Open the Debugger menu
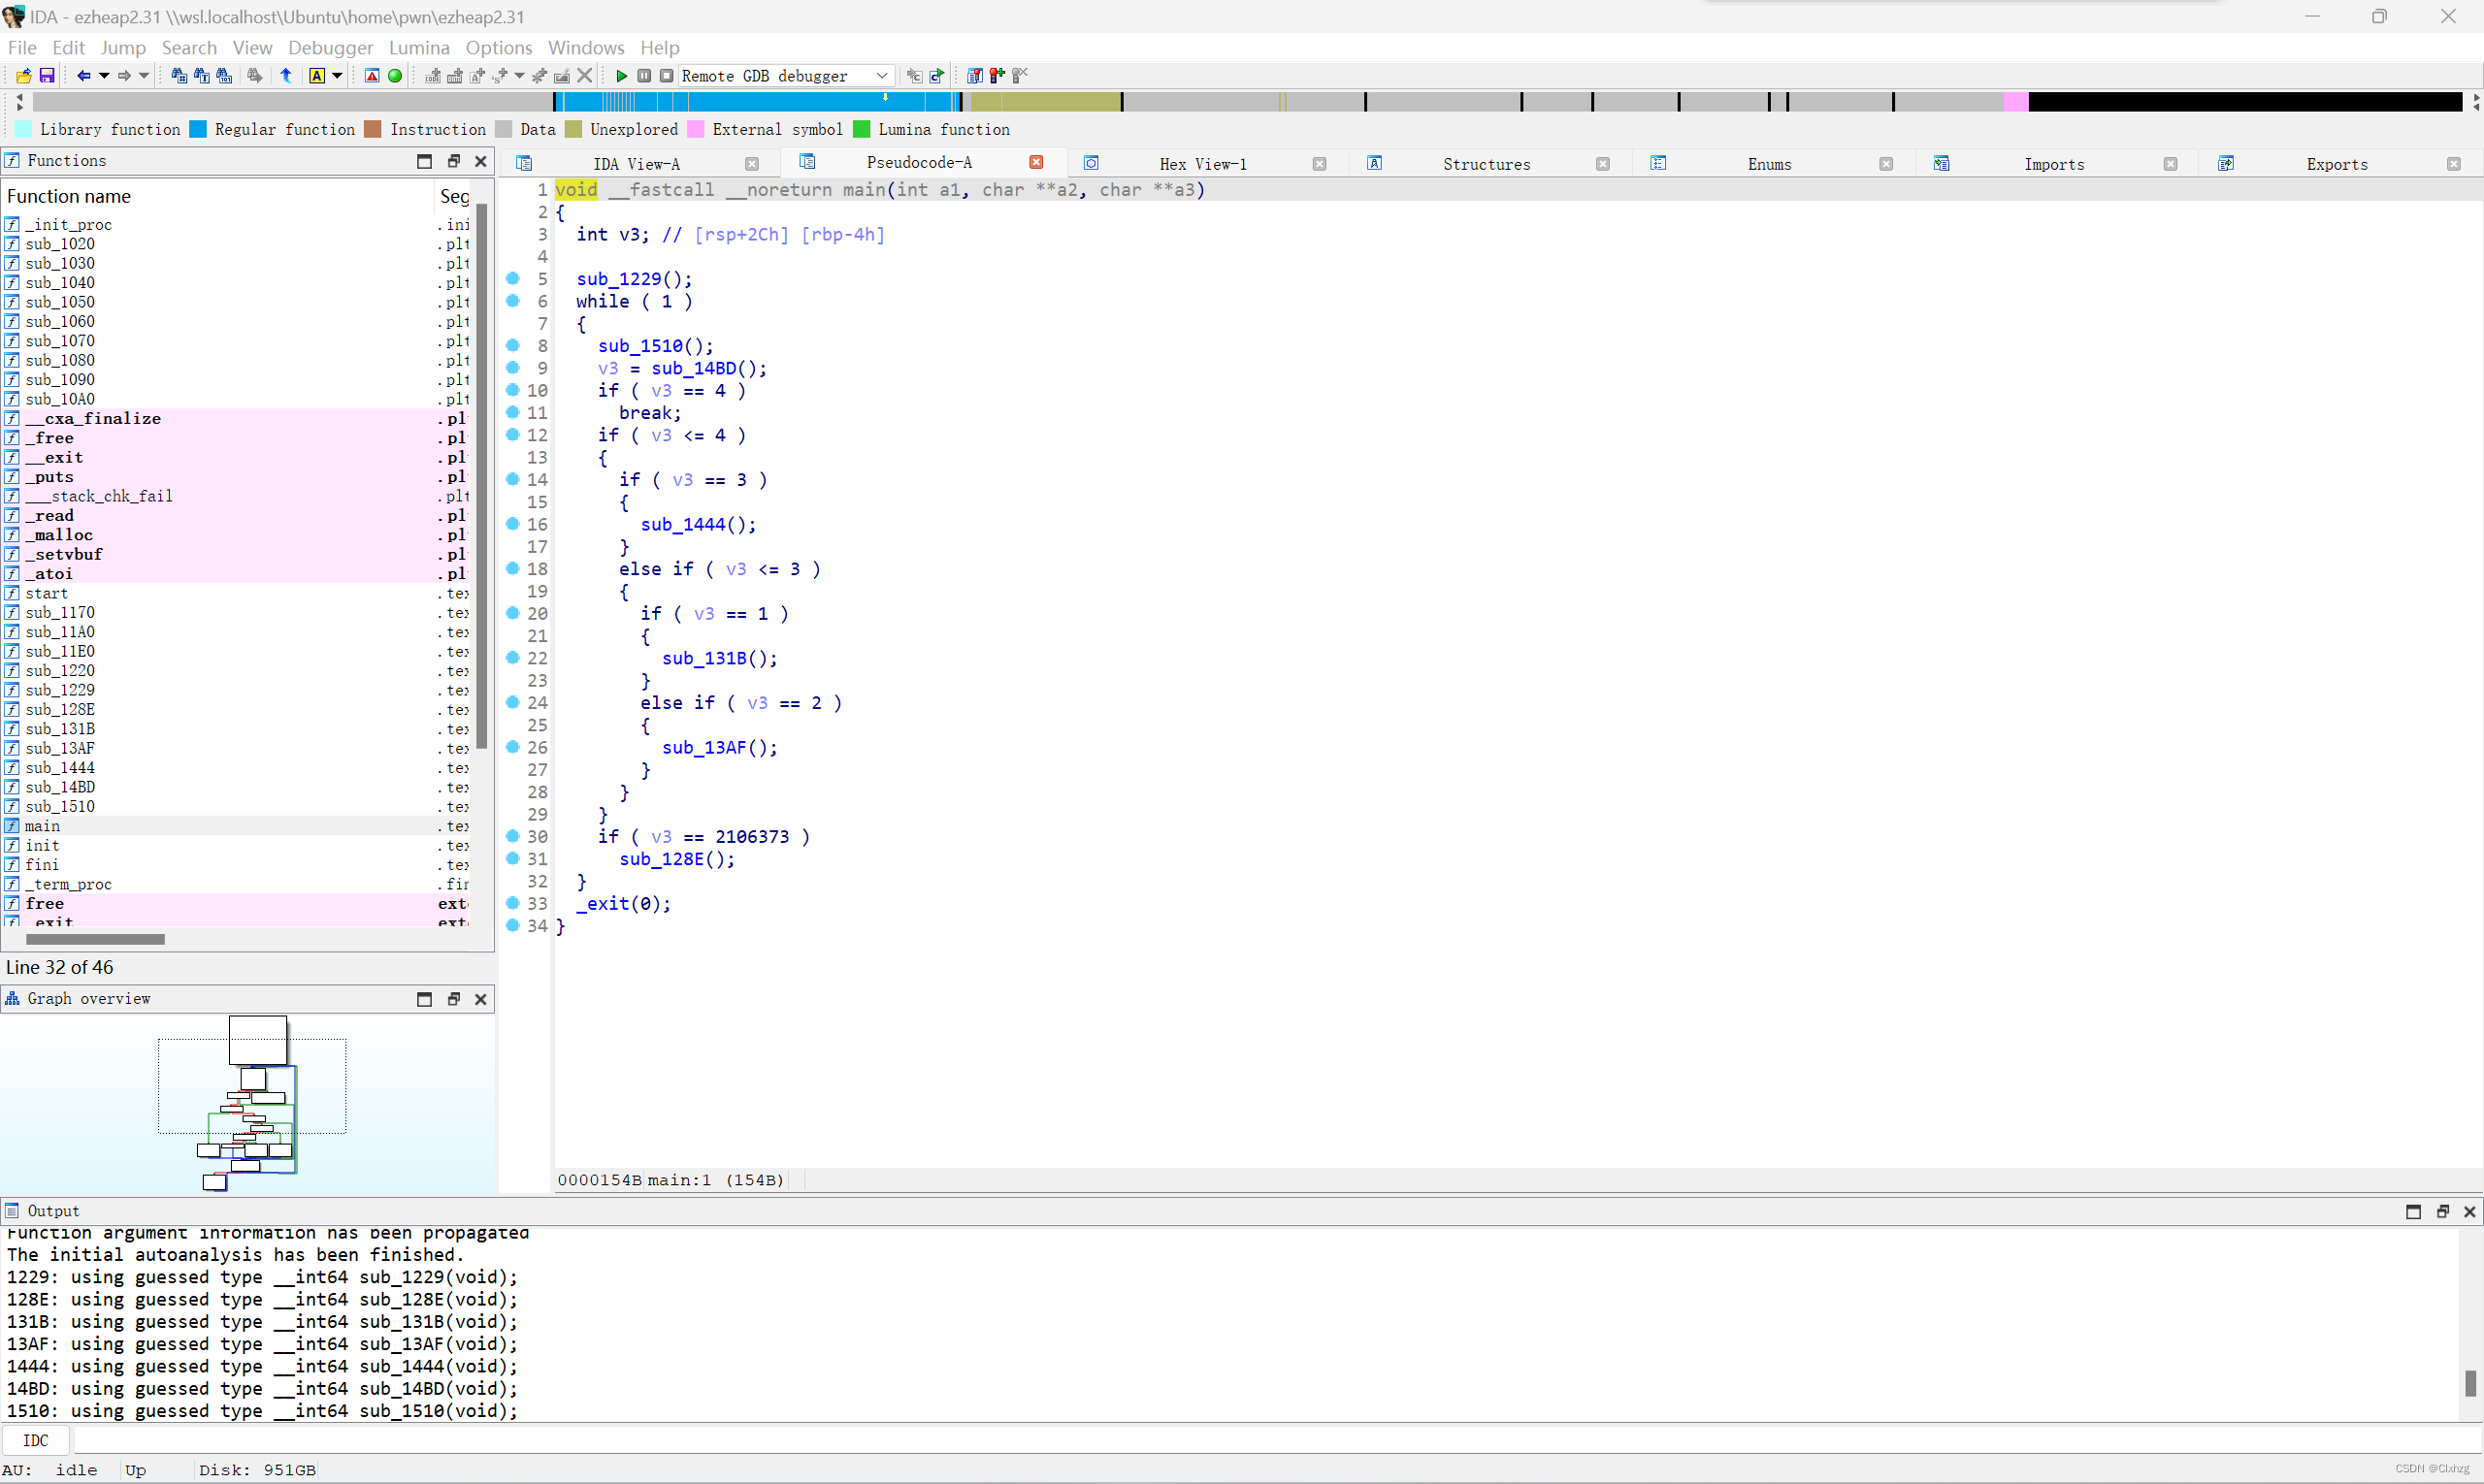Viewport: 2484px width, 1484px height. point(330,47)
